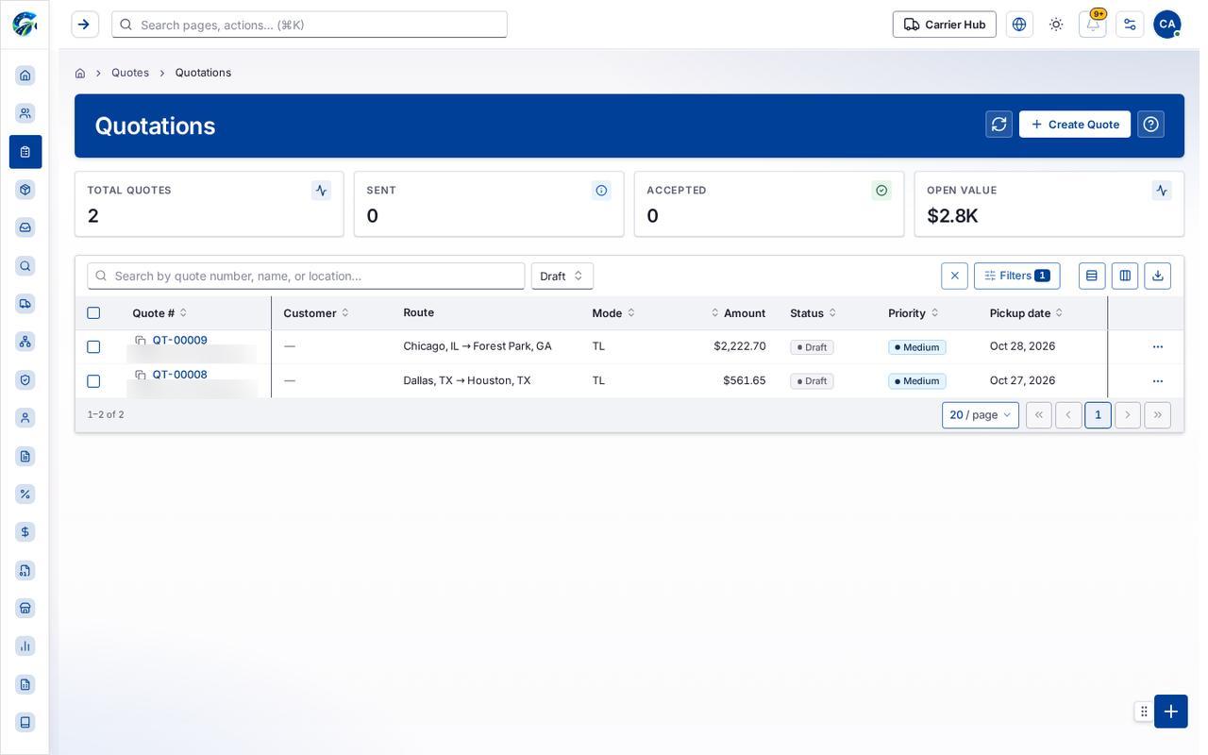Open the package box icon in the sidebar
Viewport: 1208px width, 755px height.
tap(25, 190)
